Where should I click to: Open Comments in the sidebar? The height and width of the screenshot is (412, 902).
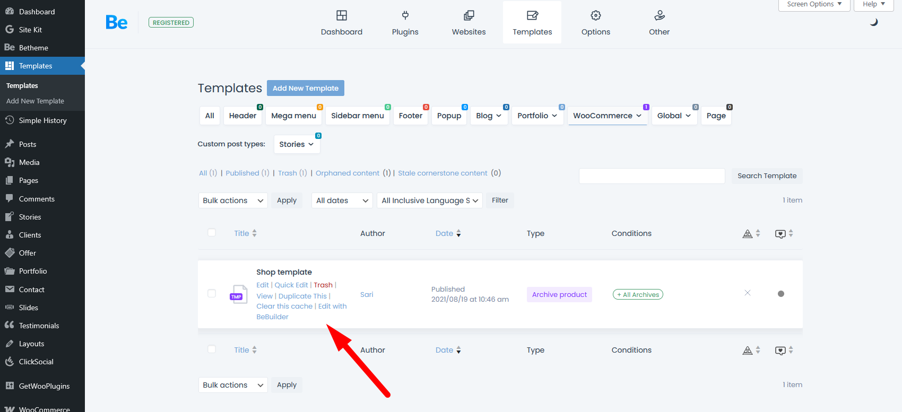(37, 199)
